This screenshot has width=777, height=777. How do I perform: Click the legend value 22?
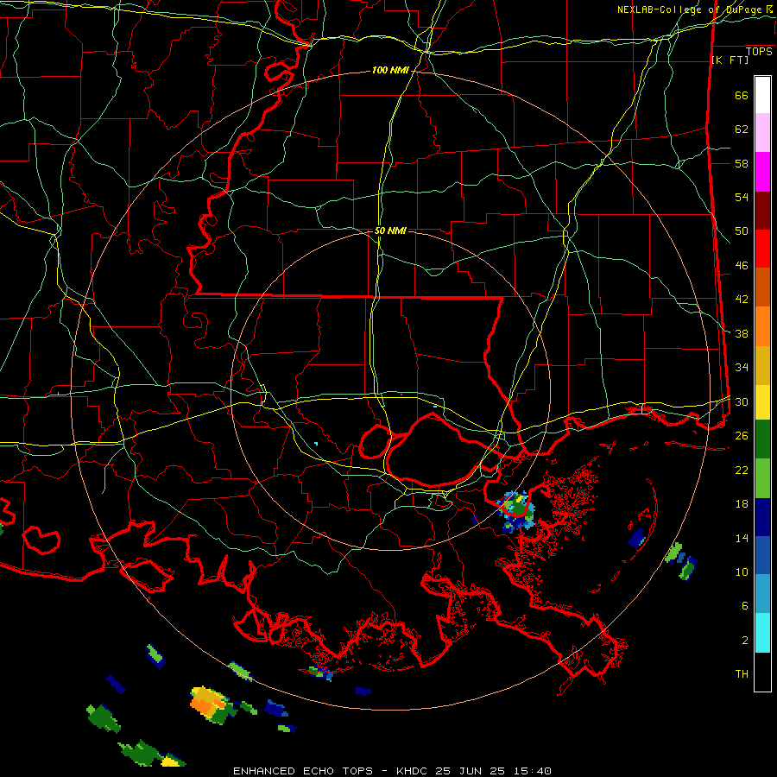coord(742,471)
